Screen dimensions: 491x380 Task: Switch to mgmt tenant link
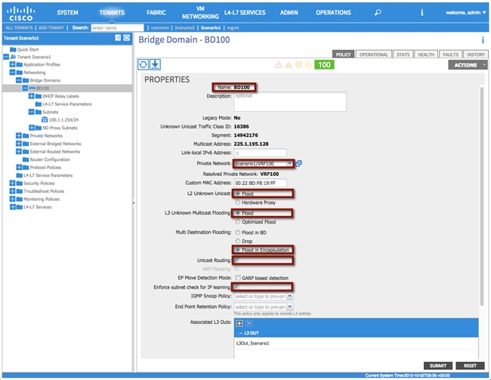pyautogui.click(x=233, y=28)
